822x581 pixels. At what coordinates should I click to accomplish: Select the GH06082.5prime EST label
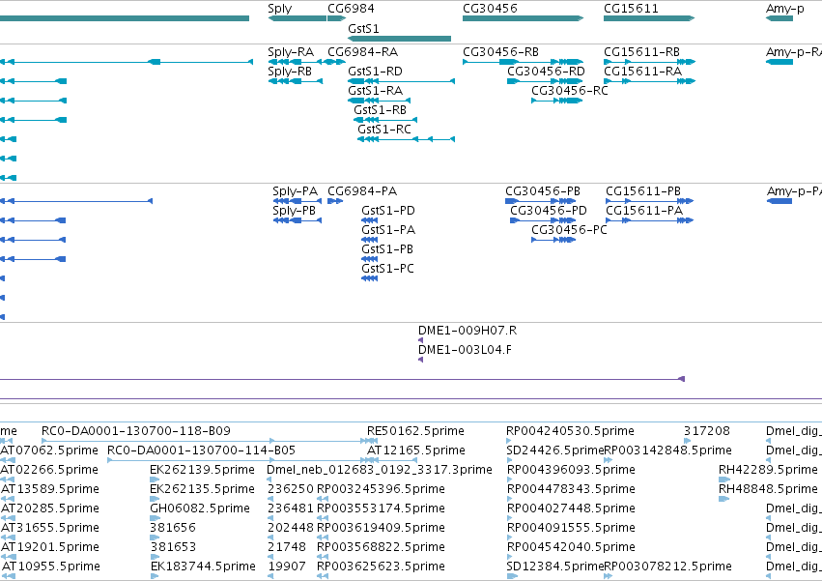(x=200, y=508)
